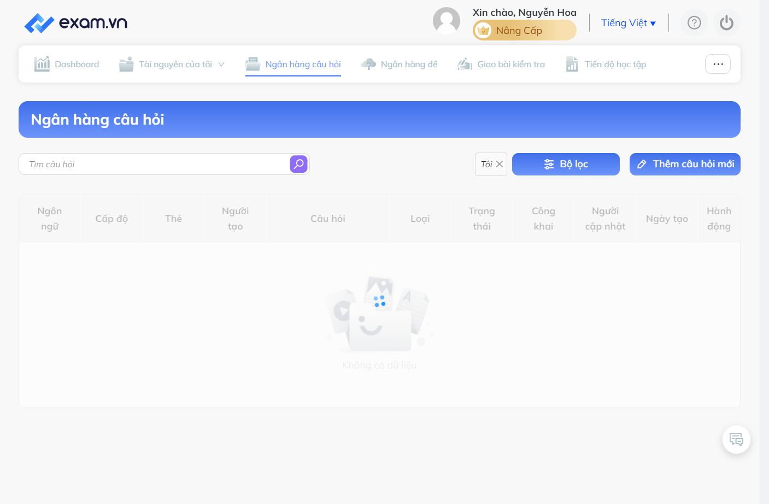Click the Ngôn ngữ column header
769x504 pixels.
(x=50, y=219)
